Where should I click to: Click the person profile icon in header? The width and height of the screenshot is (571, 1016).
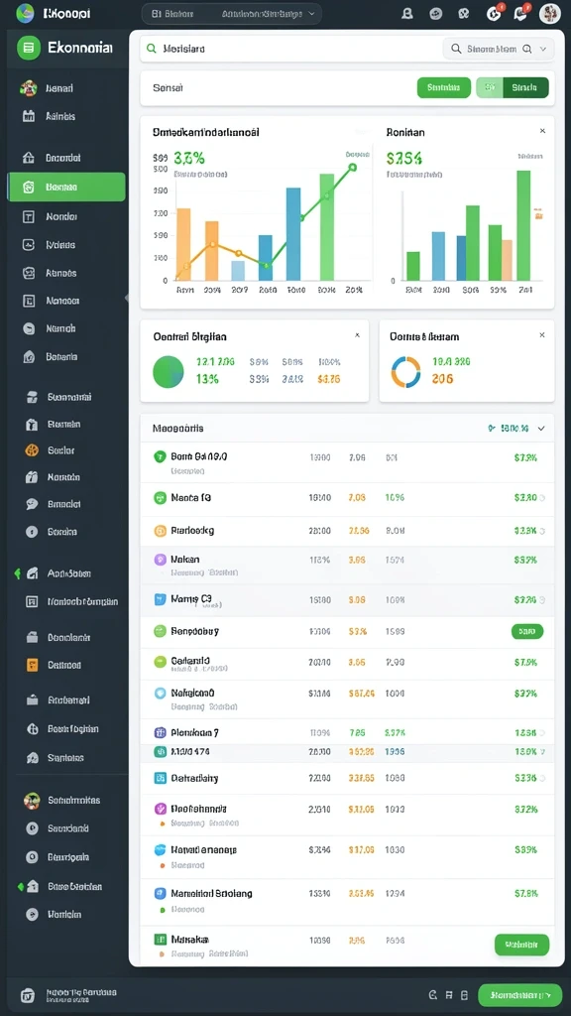pos(407,13)
